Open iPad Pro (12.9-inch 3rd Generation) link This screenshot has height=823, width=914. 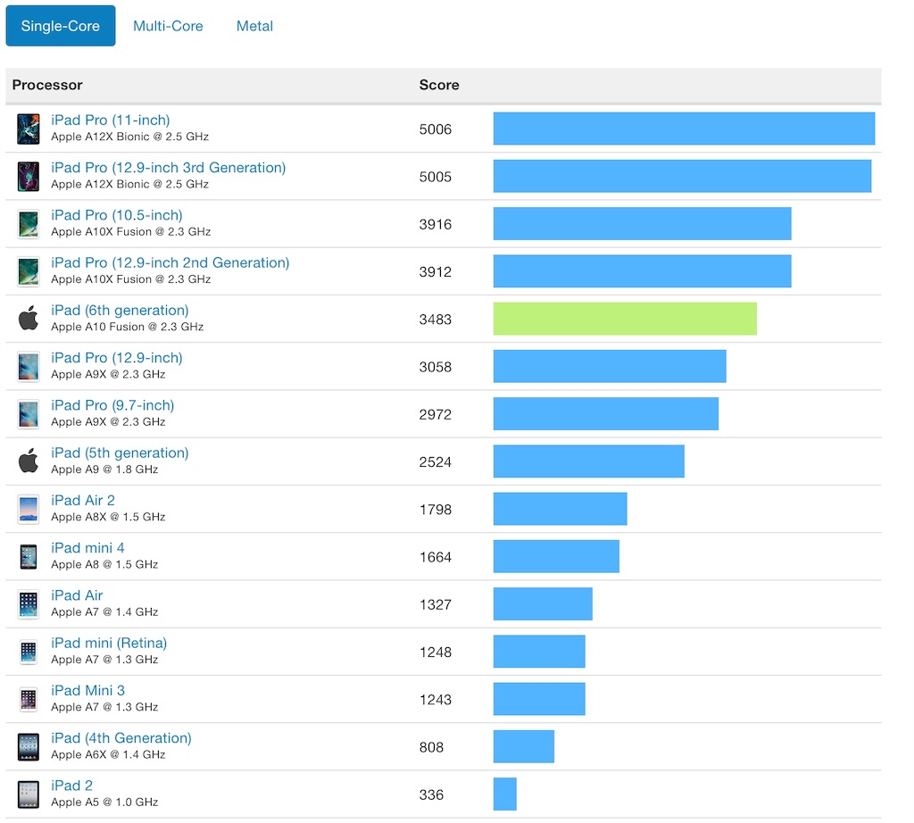(x=169, y=168)
